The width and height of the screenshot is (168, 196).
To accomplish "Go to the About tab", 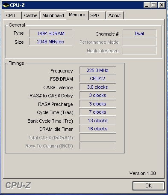I will click(115, 15).
